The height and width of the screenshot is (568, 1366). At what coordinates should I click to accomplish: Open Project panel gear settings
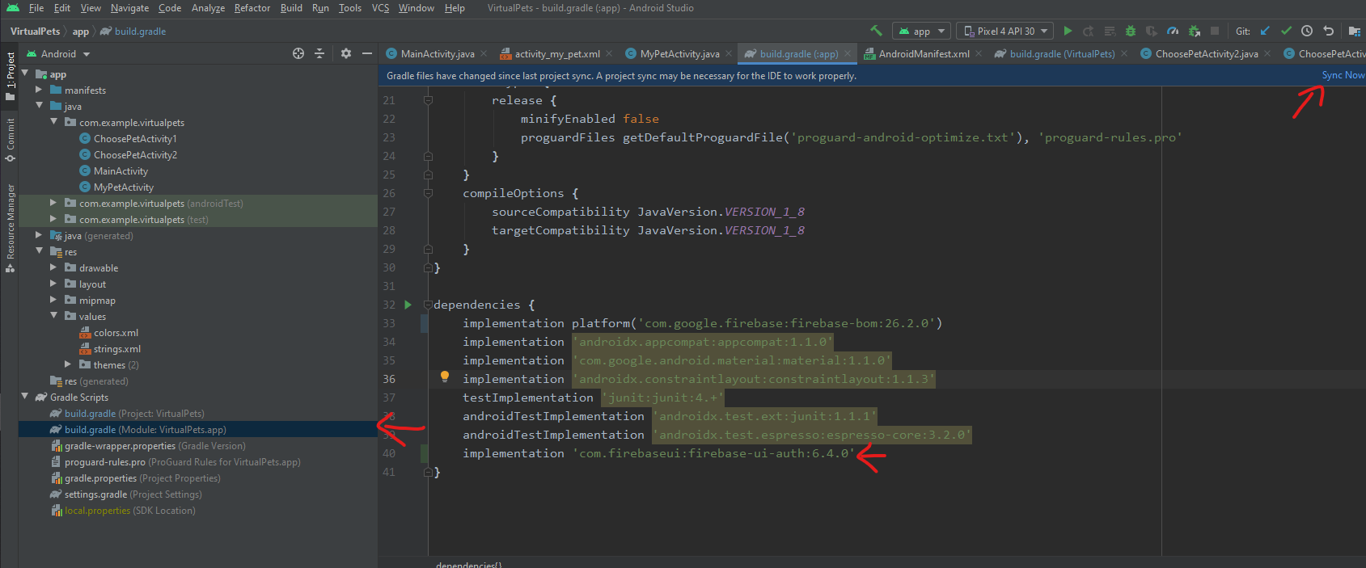pyautogui.click(x=346, y=53)
